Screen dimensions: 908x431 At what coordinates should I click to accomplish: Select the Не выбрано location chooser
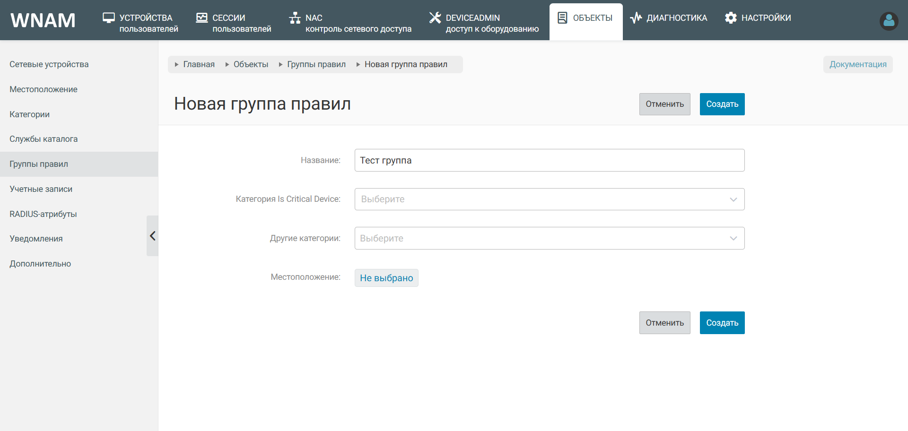pos(386,278)
